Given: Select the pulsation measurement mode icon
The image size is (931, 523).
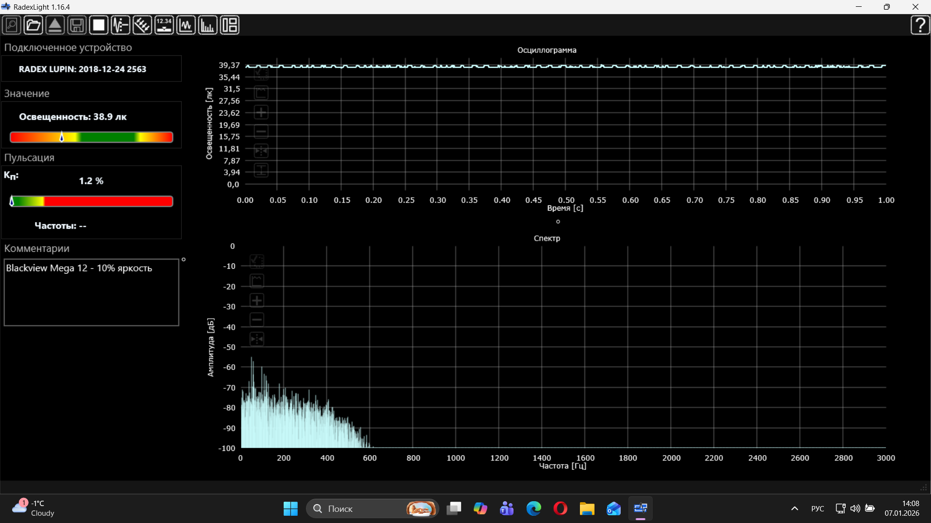Looking at the screenshot, I should [120, 25].
